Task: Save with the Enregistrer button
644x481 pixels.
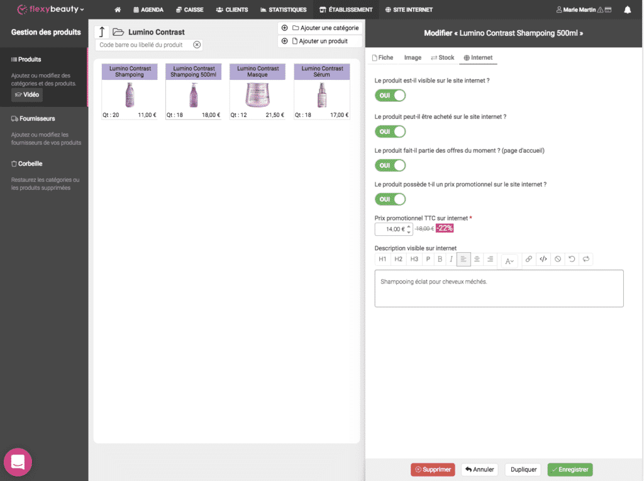Action: [570, 470]
